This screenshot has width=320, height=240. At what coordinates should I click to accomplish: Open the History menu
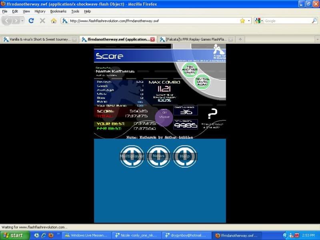click(40, 12)
